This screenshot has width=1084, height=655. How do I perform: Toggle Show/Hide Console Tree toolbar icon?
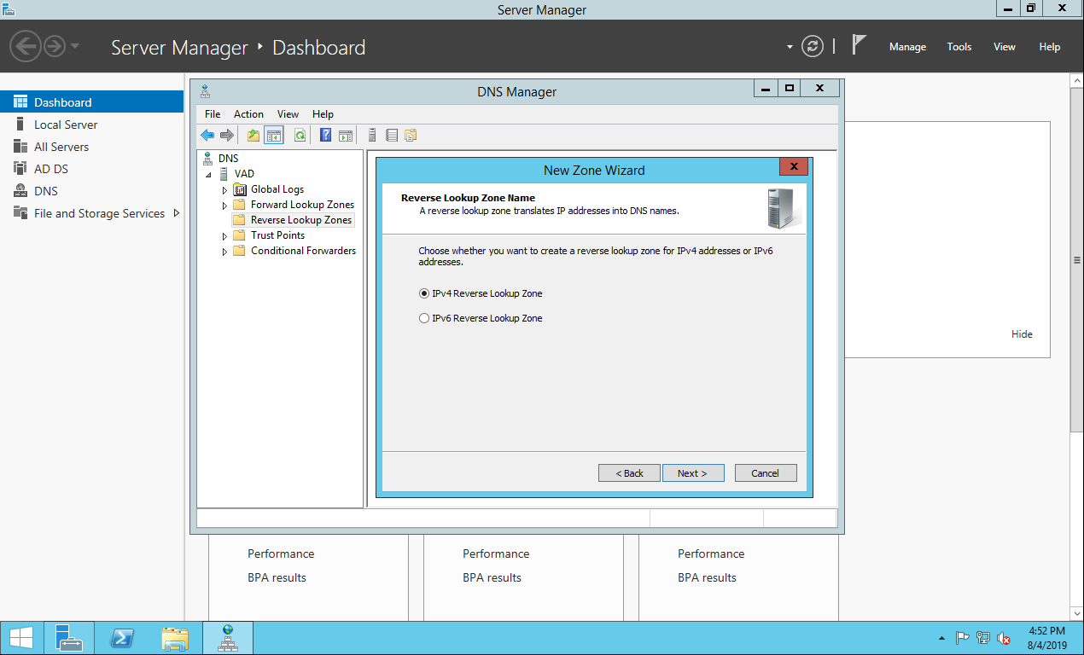274,135
